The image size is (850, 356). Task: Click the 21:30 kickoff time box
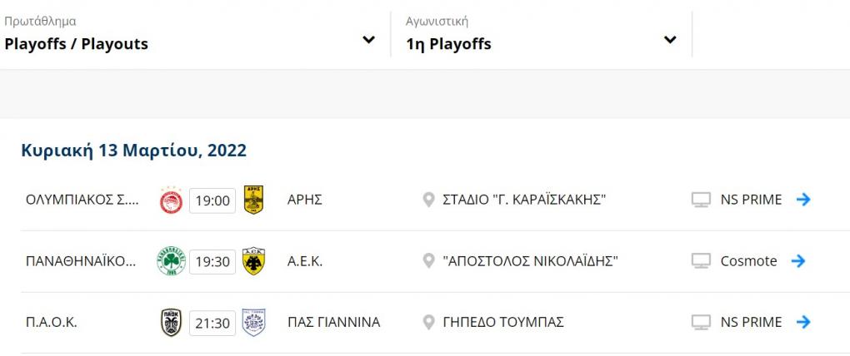[x=212, y=323]
